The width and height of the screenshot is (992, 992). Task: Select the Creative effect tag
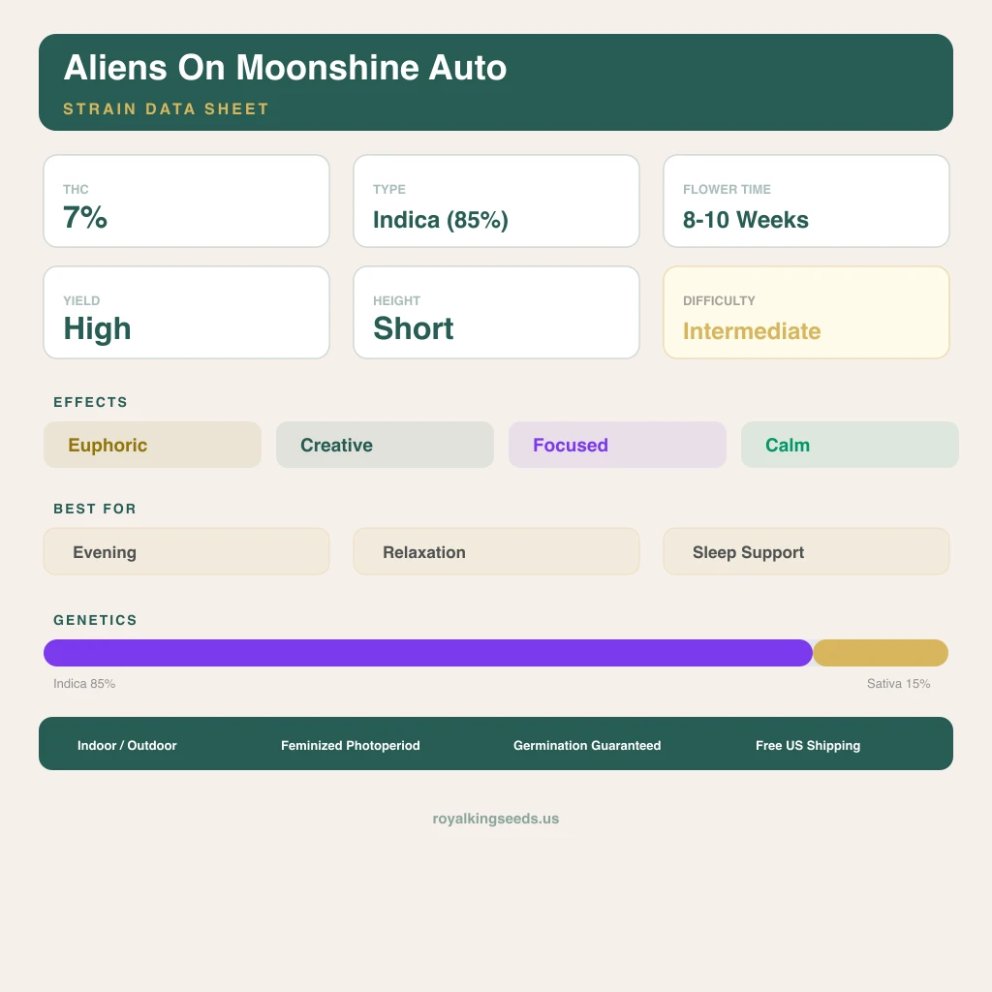[x=385, y=445]
